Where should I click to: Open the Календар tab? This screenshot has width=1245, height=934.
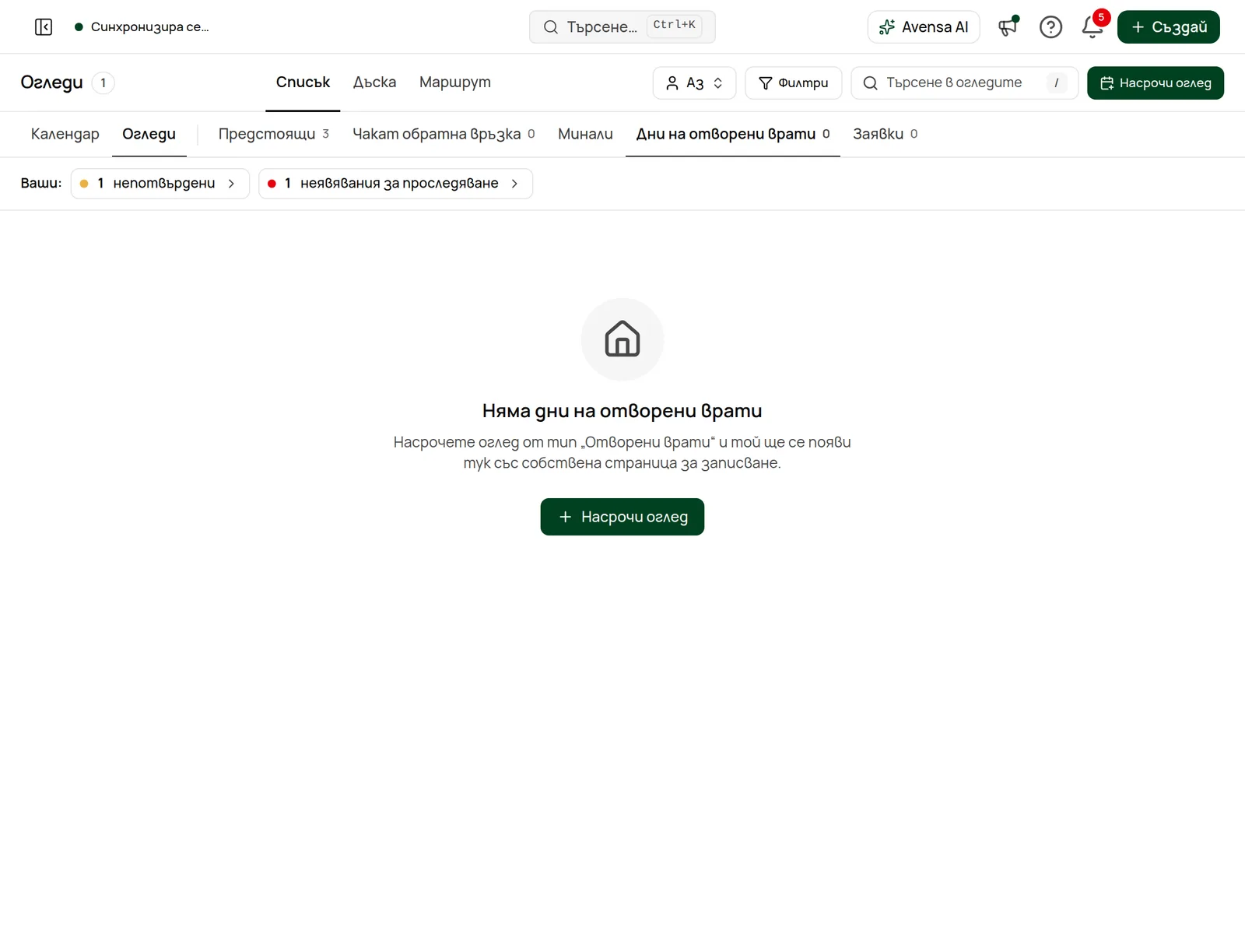pyautogui.click(x=65, y=134)
